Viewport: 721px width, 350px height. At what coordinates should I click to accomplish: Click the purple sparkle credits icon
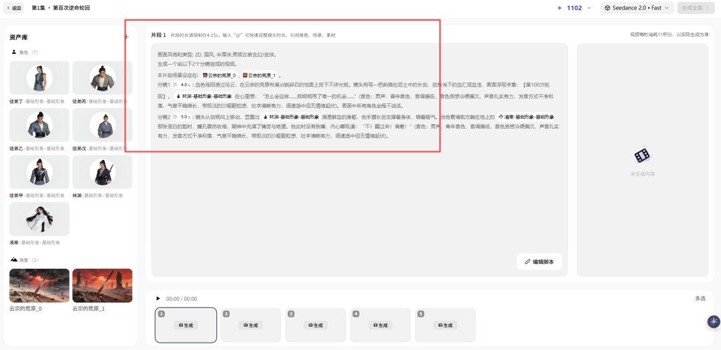tap(559, 8)
